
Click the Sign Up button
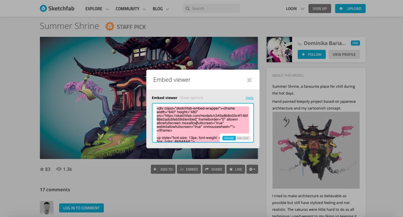coord(320,8)
